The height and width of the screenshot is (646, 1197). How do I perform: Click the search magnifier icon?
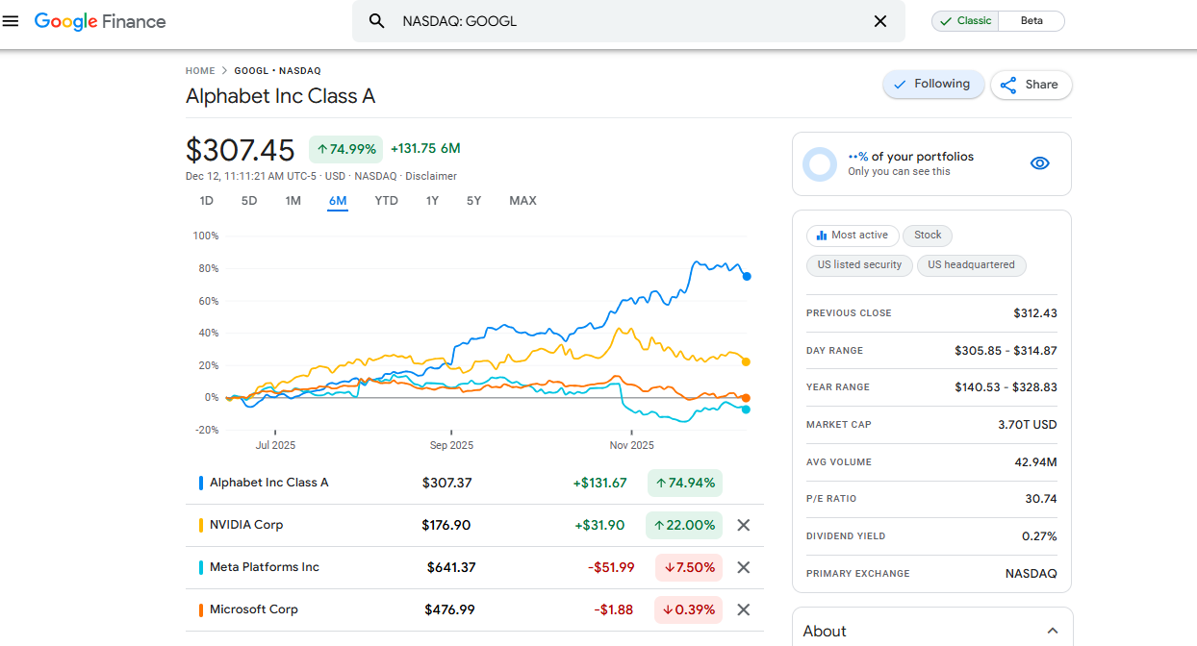[x=377, y=21]
